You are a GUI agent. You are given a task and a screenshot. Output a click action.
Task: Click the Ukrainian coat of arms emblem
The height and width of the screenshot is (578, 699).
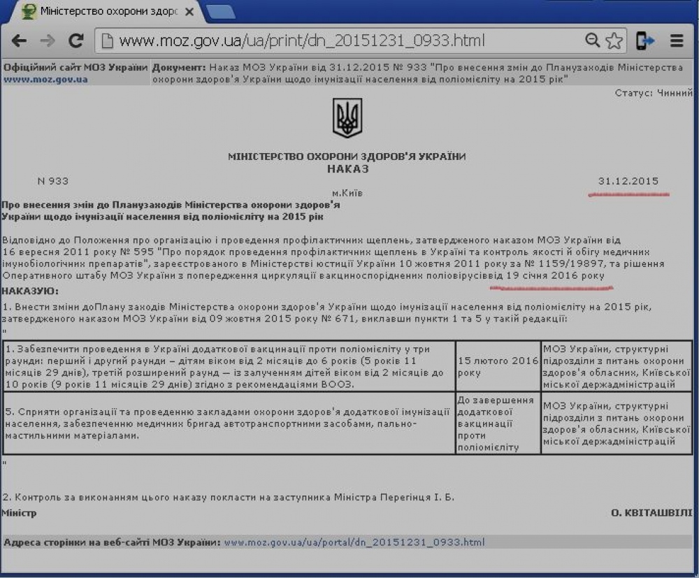[x=347, y=119]
